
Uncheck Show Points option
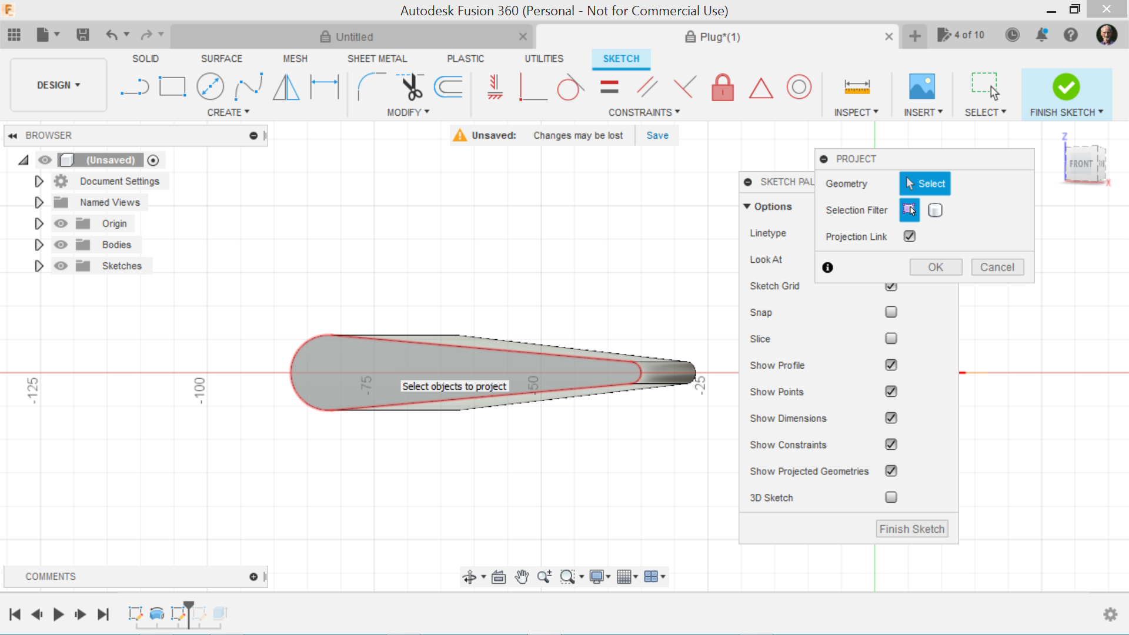[x=891, y=392]
